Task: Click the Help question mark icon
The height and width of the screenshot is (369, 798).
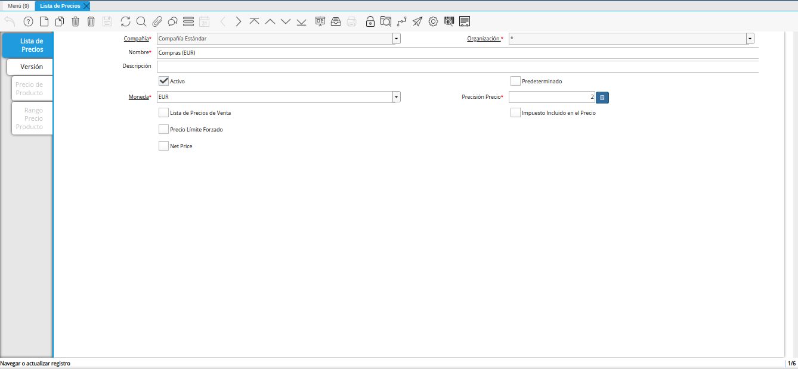Action: (x=28, y=21)
